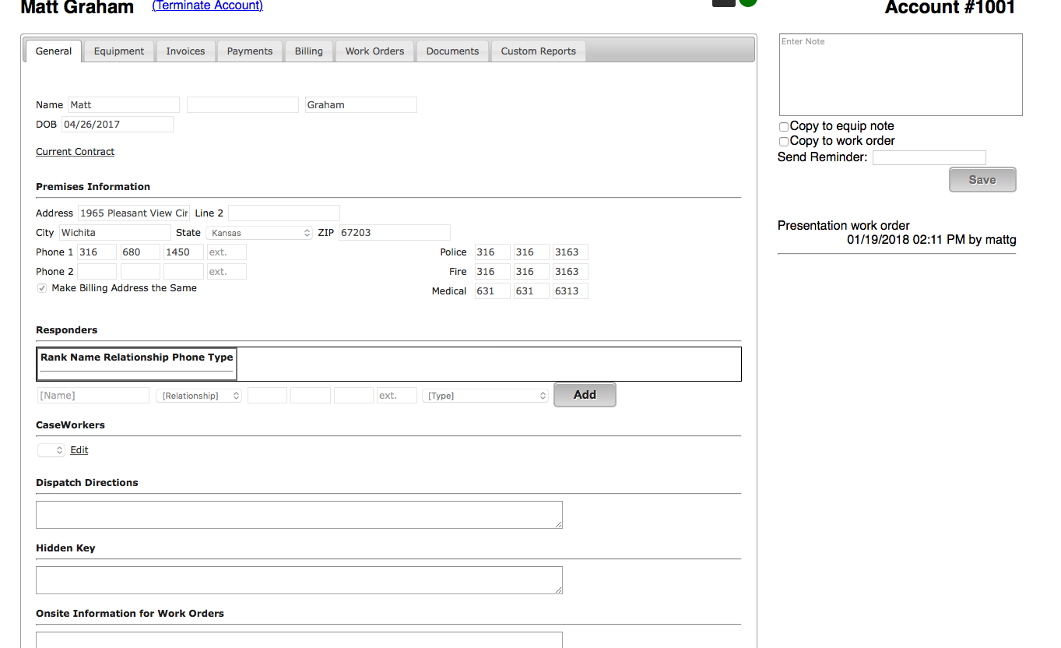Toggle Make Billing Address the Same checkbox

[x=42, y=288]
